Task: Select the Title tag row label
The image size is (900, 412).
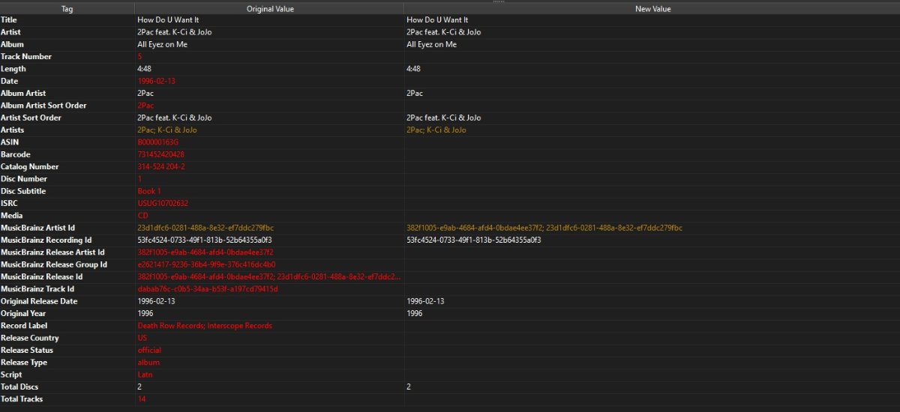Action: pyautogui.click(x=8, y=20)
